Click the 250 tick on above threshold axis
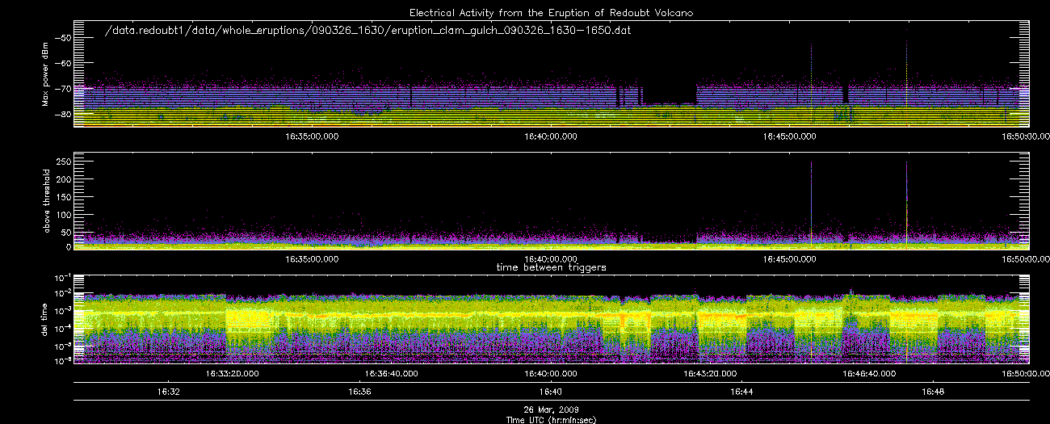Image resolution: width=1050 pixels, height=424 pixels. coord(63,162)
